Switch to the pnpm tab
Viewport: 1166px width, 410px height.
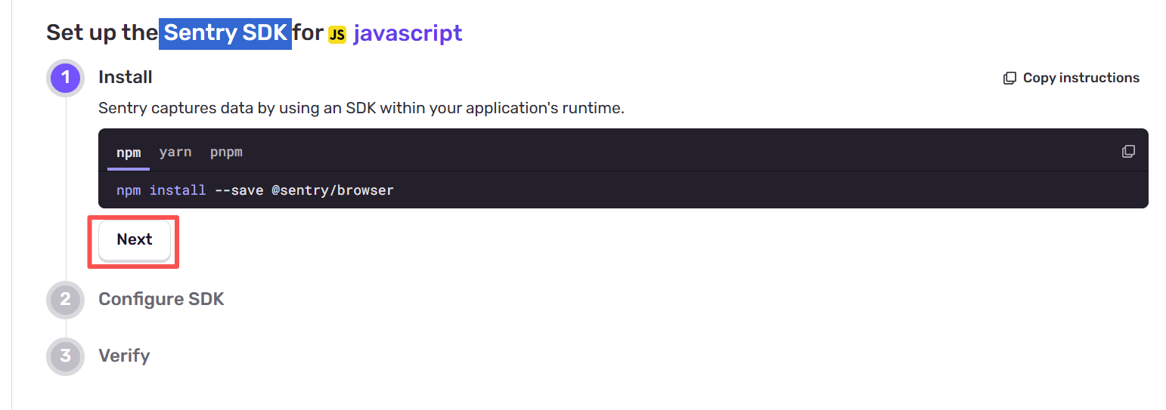tap(226, 152)
